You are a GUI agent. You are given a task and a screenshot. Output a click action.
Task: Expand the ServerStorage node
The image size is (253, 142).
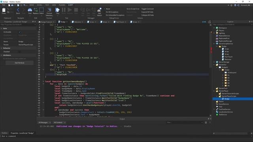coord(214,62)
